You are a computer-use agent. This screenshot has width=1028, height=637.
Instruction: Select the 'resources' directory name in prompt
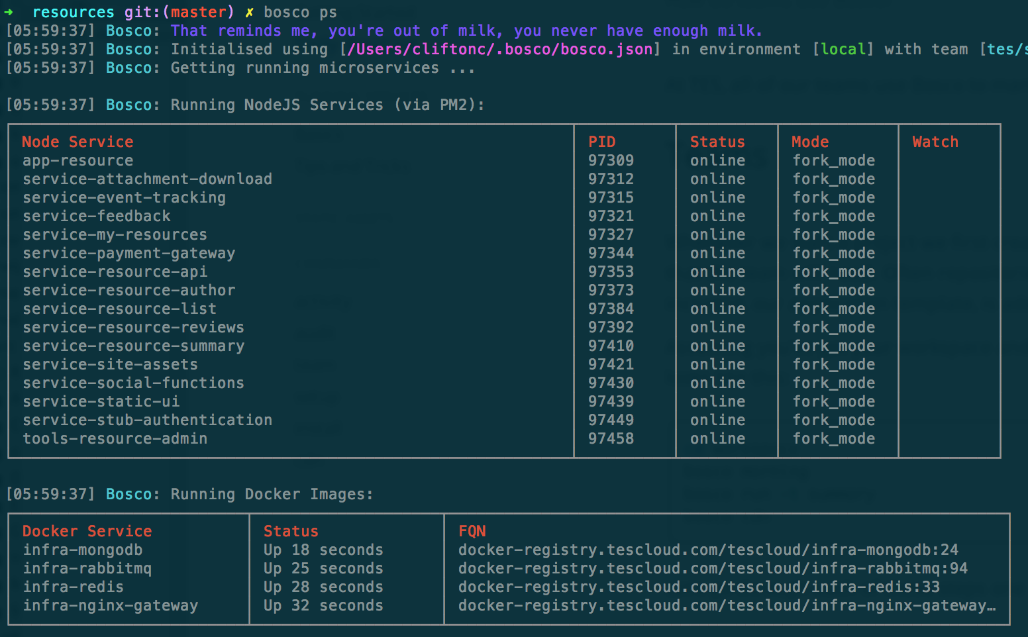[74, 13]
